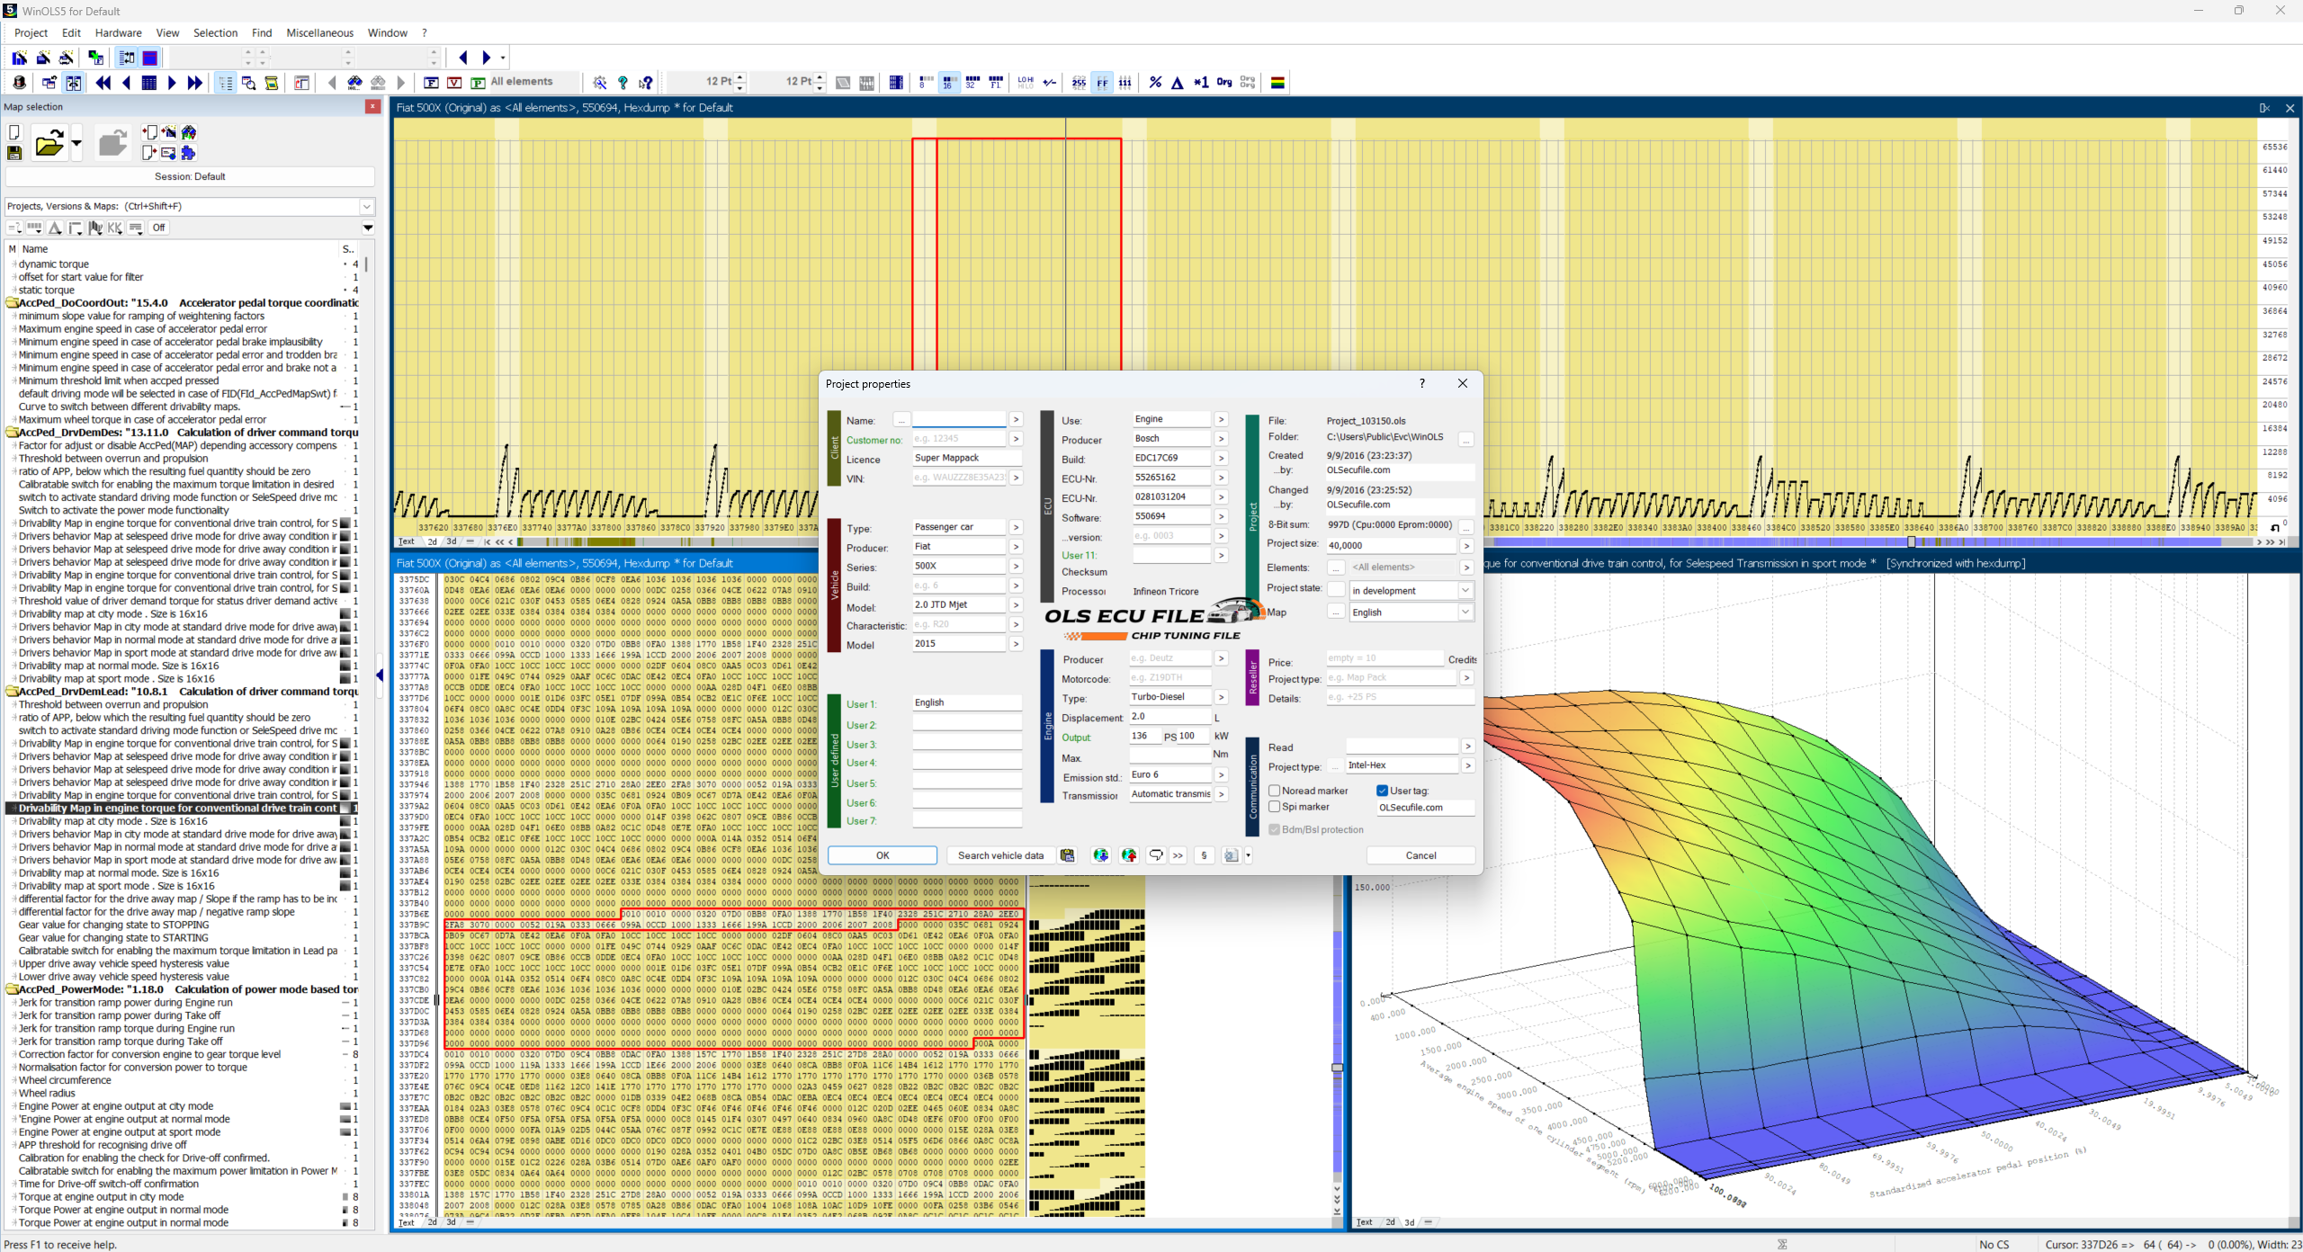Image resolution: width=2303 pixels, height=1252 pixels.
Task: Click the Customer no input field
Action: (959, 439)
